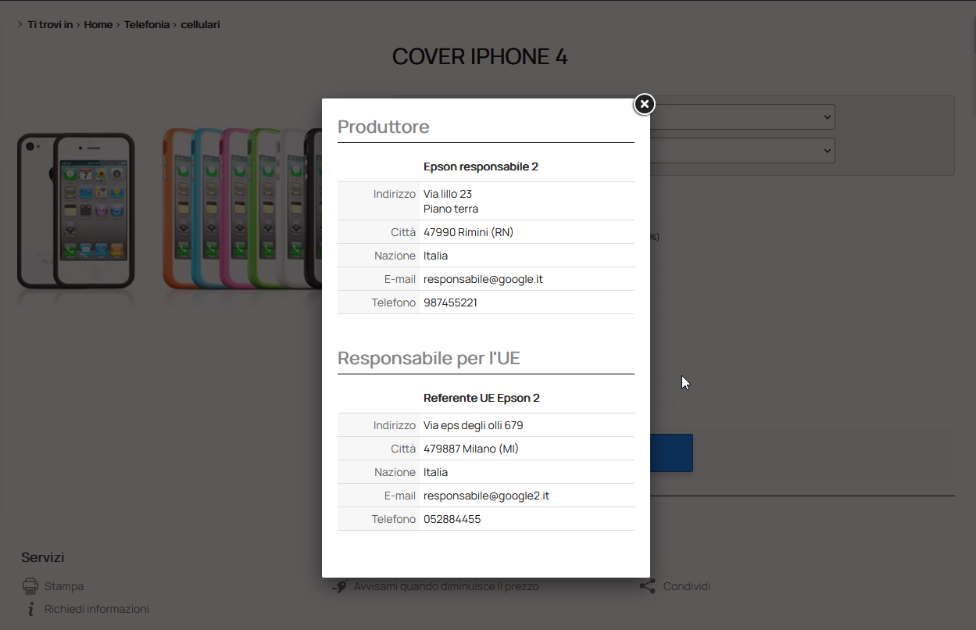Click Avvisami quando diminuisce il prezzo
The height and width of the screenshot is (630, 976).
(x=446, y=586)
